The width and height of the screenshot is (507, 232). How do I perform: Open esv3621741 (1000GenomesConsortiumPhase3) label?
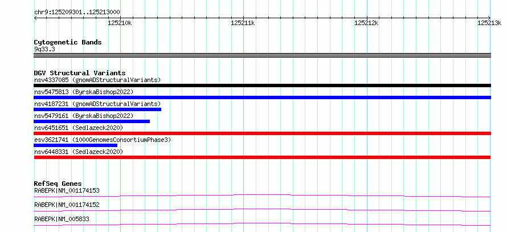pos(103,140)
